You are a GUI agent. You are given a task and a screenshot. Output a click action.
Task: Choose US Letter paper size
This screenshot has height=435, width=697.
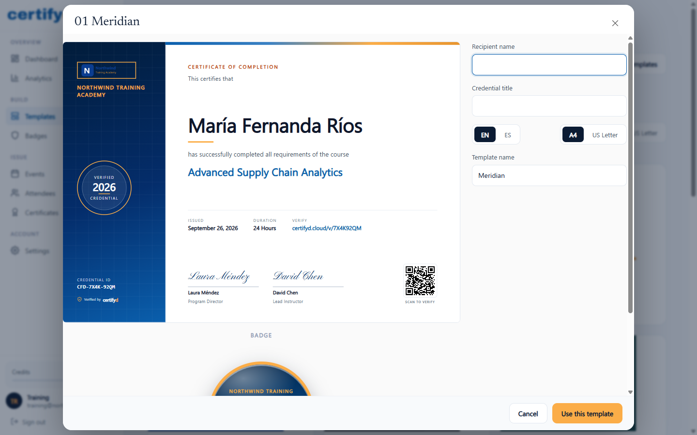[605, 135]
